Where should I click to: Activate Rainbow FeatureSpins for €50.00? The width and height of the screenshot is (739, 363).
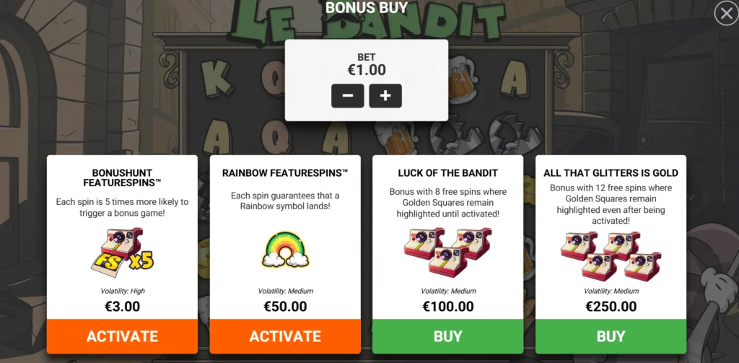click(285, 336)
